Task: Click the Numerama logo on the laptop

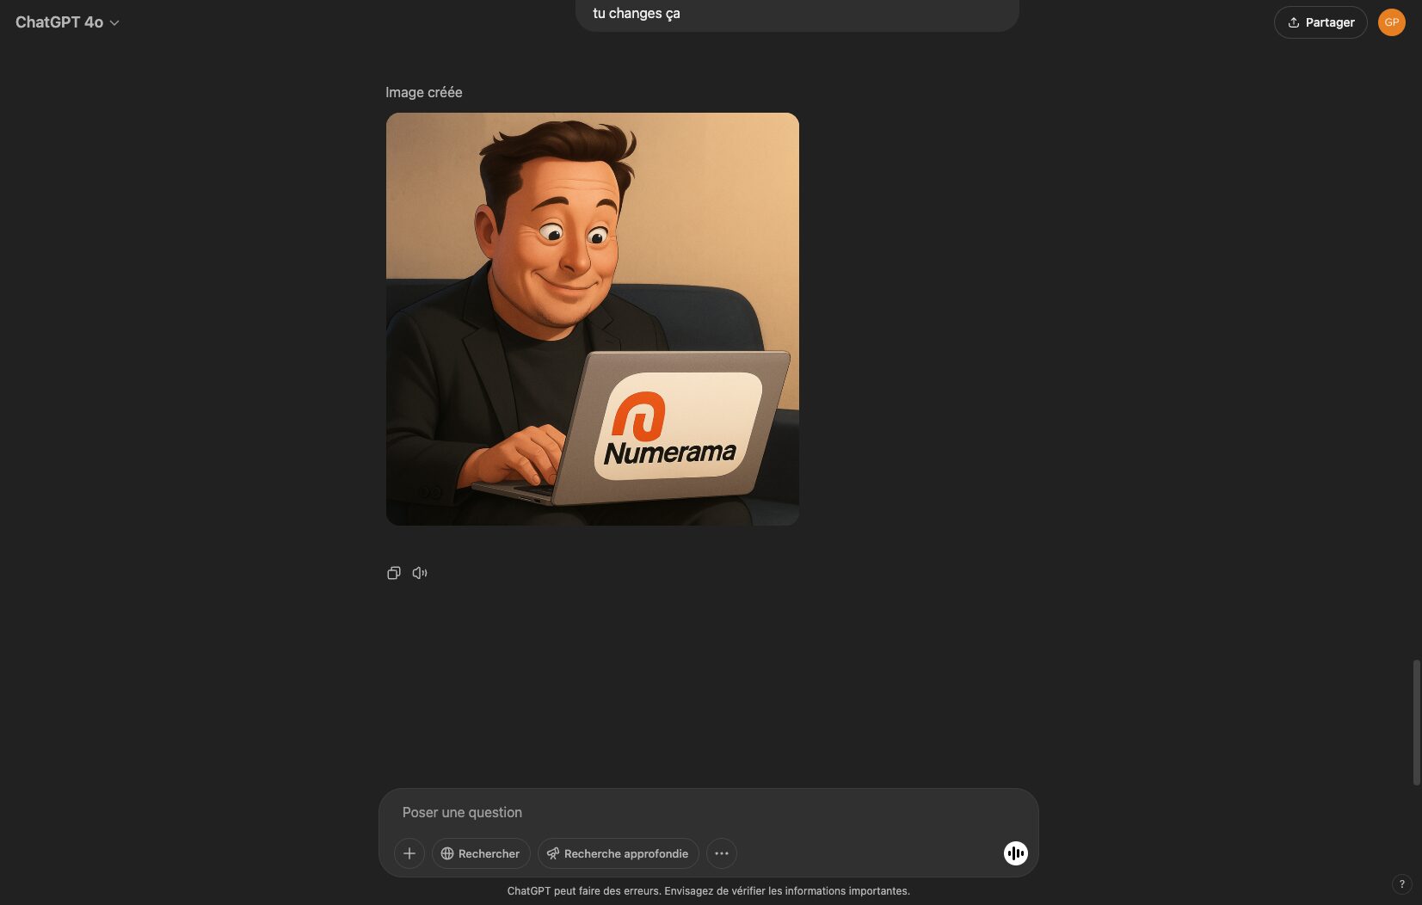Action: 671,428
